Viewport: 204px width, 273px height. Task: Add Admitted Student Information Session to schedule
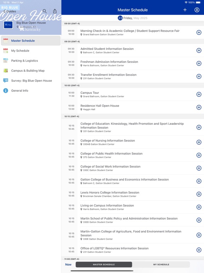(199, 50)
